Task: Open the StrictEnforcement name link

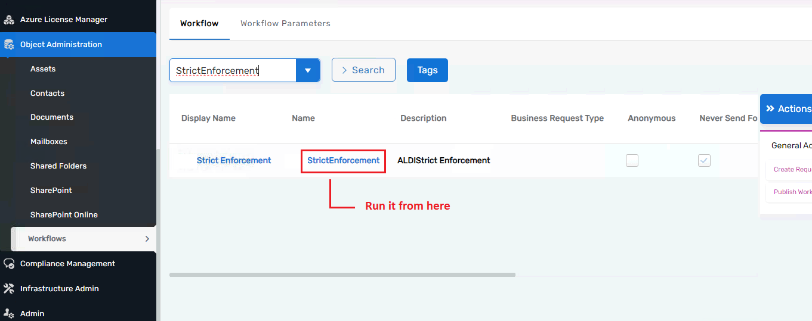Action: pyautogui.click(x=344, y=161)
